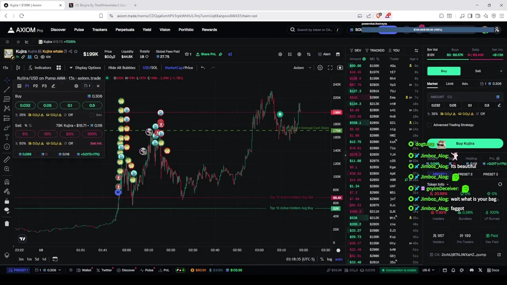Toggle DEV trades filter
The width and height of the screenshot is (507, 285).
[x=355, y=51]
